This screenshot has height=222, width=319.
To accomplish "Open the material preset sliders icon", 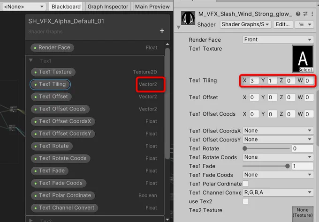I will [305, 14].
